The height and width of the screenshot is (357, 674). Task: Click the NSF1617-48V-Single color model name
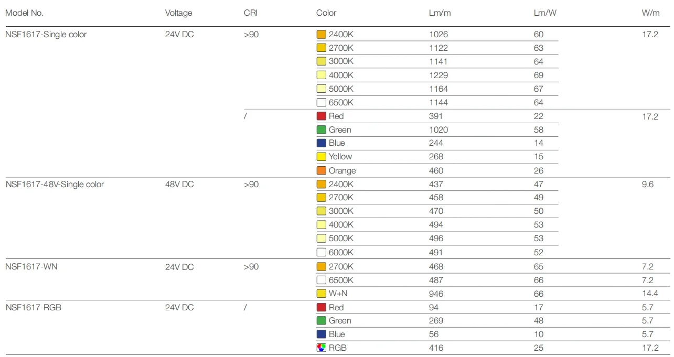[55, 184]
